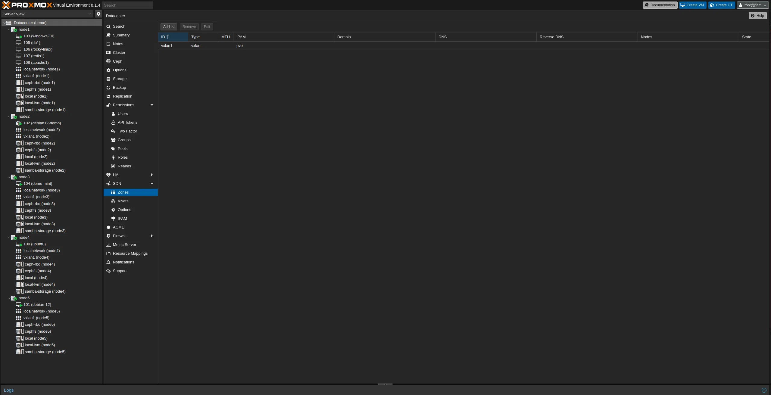Open the logs panel expand icon
The height and width of the screenshot is (395, 771).
(x=764, y=390)
